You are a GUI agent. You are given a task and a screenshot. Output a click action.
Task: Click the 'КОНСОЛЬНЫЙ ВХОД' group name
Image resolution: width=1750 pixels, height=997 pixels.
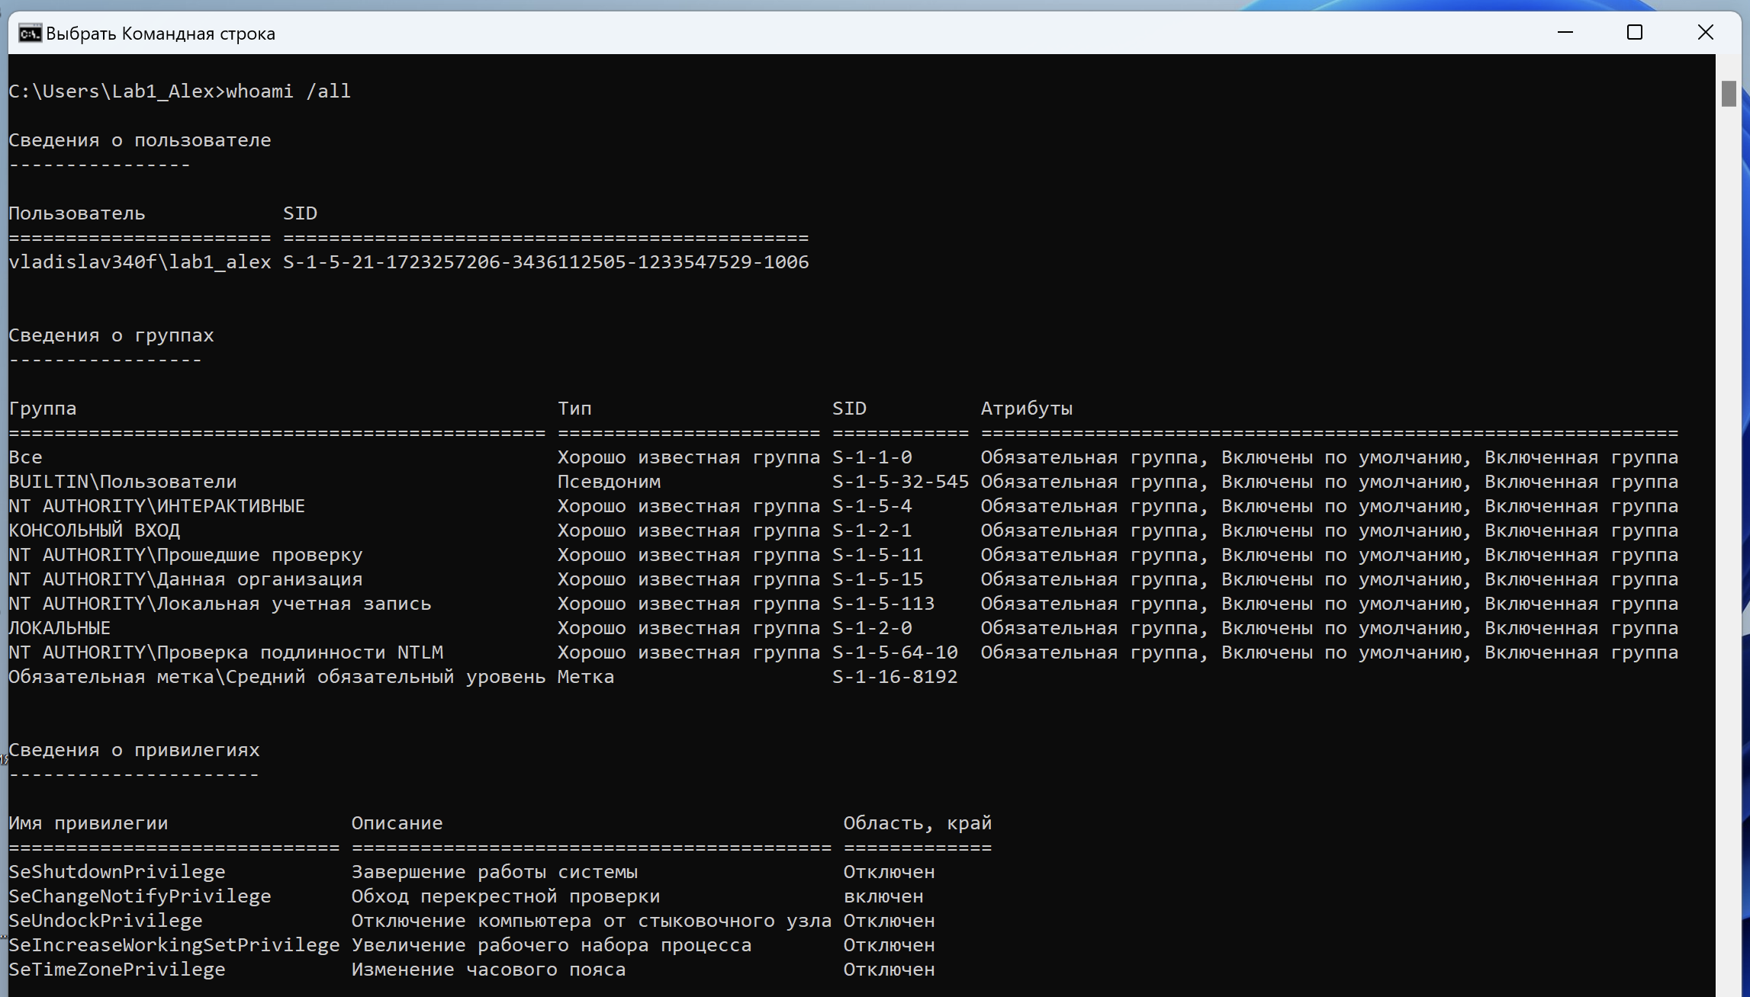point(95,531)
